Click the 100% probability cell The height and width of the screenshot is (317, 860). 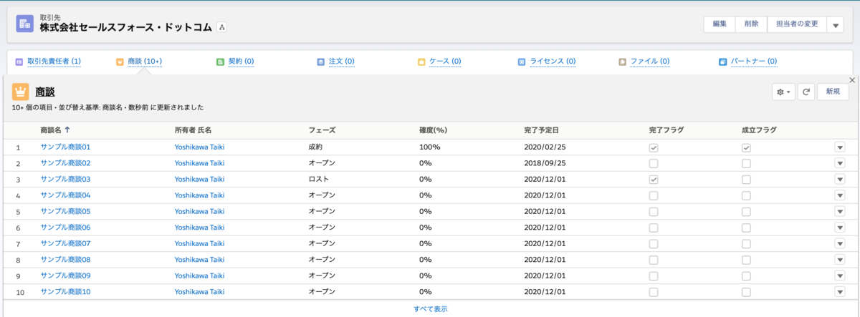pos(429,147)
